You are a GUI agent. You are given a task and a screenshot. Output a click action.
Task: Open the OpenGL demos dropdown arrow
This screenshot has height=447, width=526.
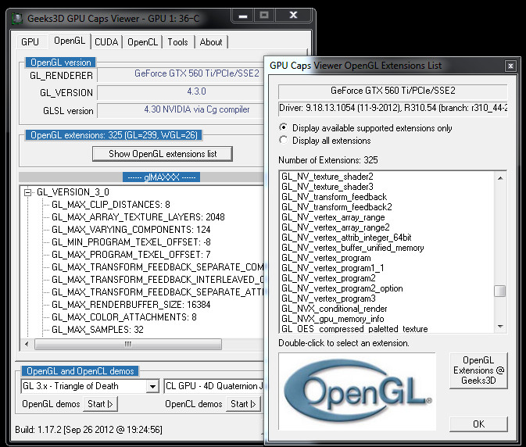pos(152,386)
